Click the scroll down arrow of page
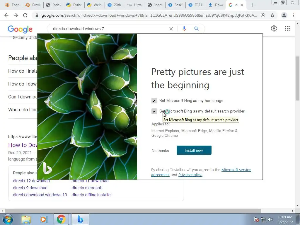This screenshot has height=225, width=300. coord(297,206)
